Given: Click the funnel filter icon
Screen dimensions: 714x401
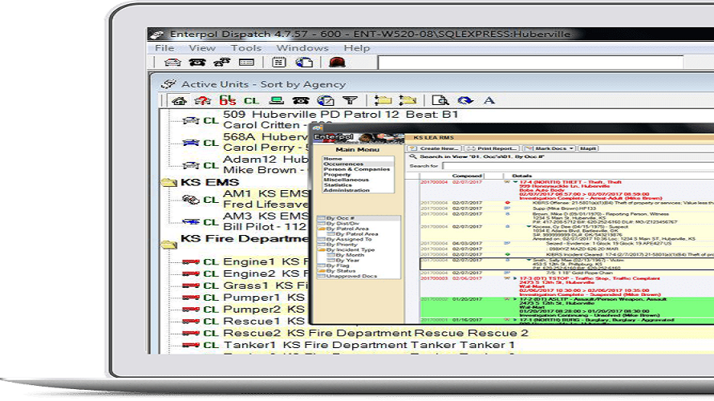Looking at the screenshot, I should click(x=350, y=101).
